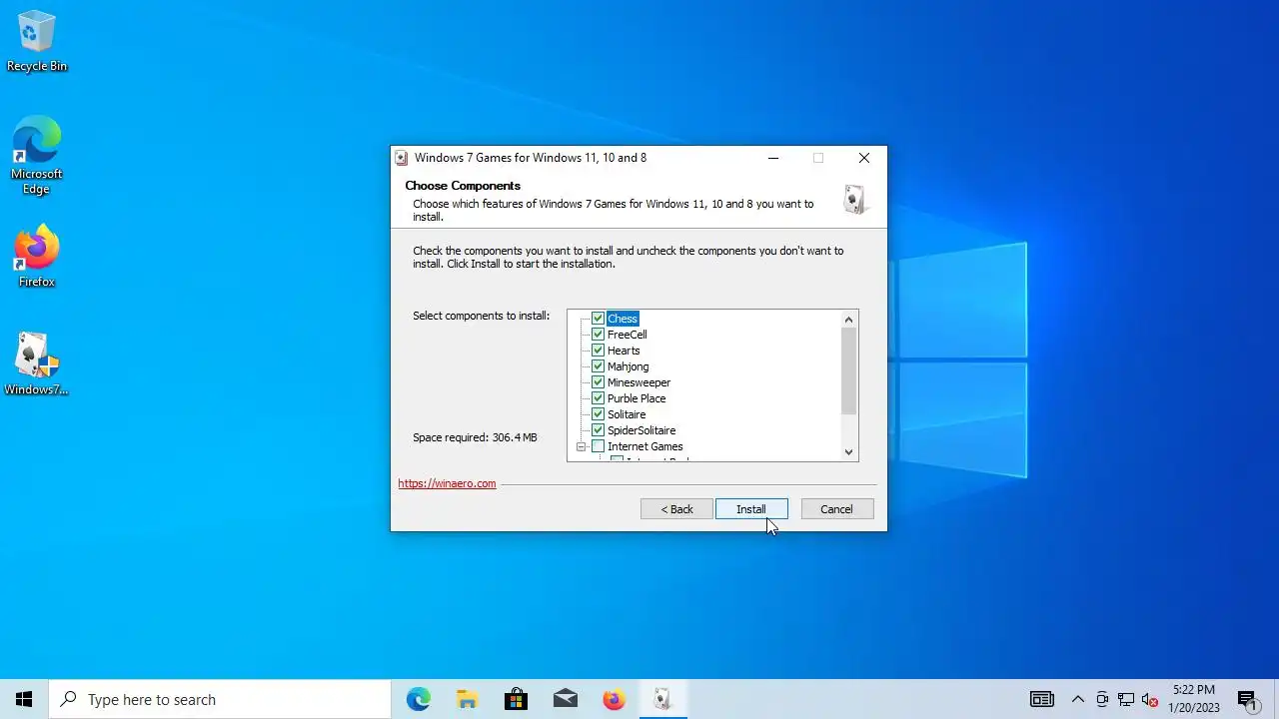1279x719 pixels.
Task: Select the Recycle Bin desktop icon
Action: 37,42
